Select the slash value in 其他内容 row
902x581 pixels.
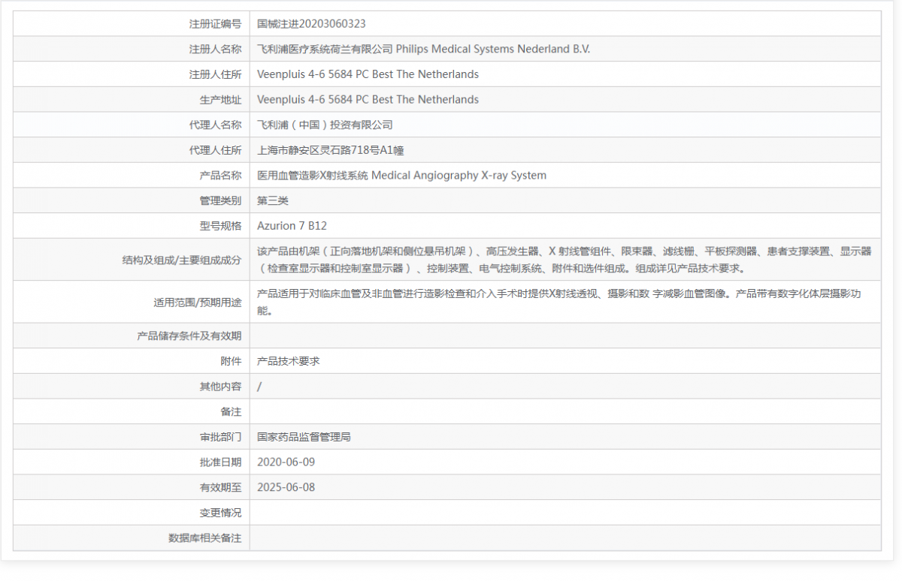[x=259, y=387]
